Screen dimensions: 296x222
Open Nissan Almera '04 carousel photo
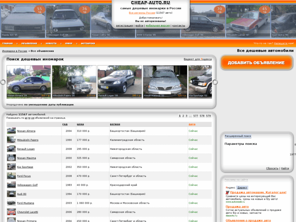click(x=29, y=82)
